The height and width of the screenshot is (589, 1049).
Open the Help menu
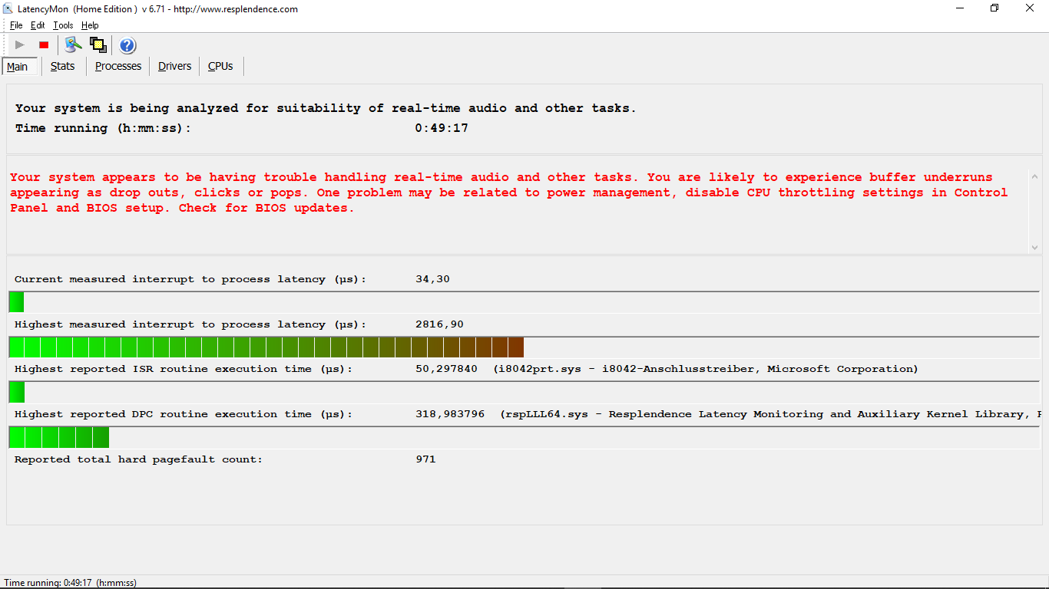point(90,25)
